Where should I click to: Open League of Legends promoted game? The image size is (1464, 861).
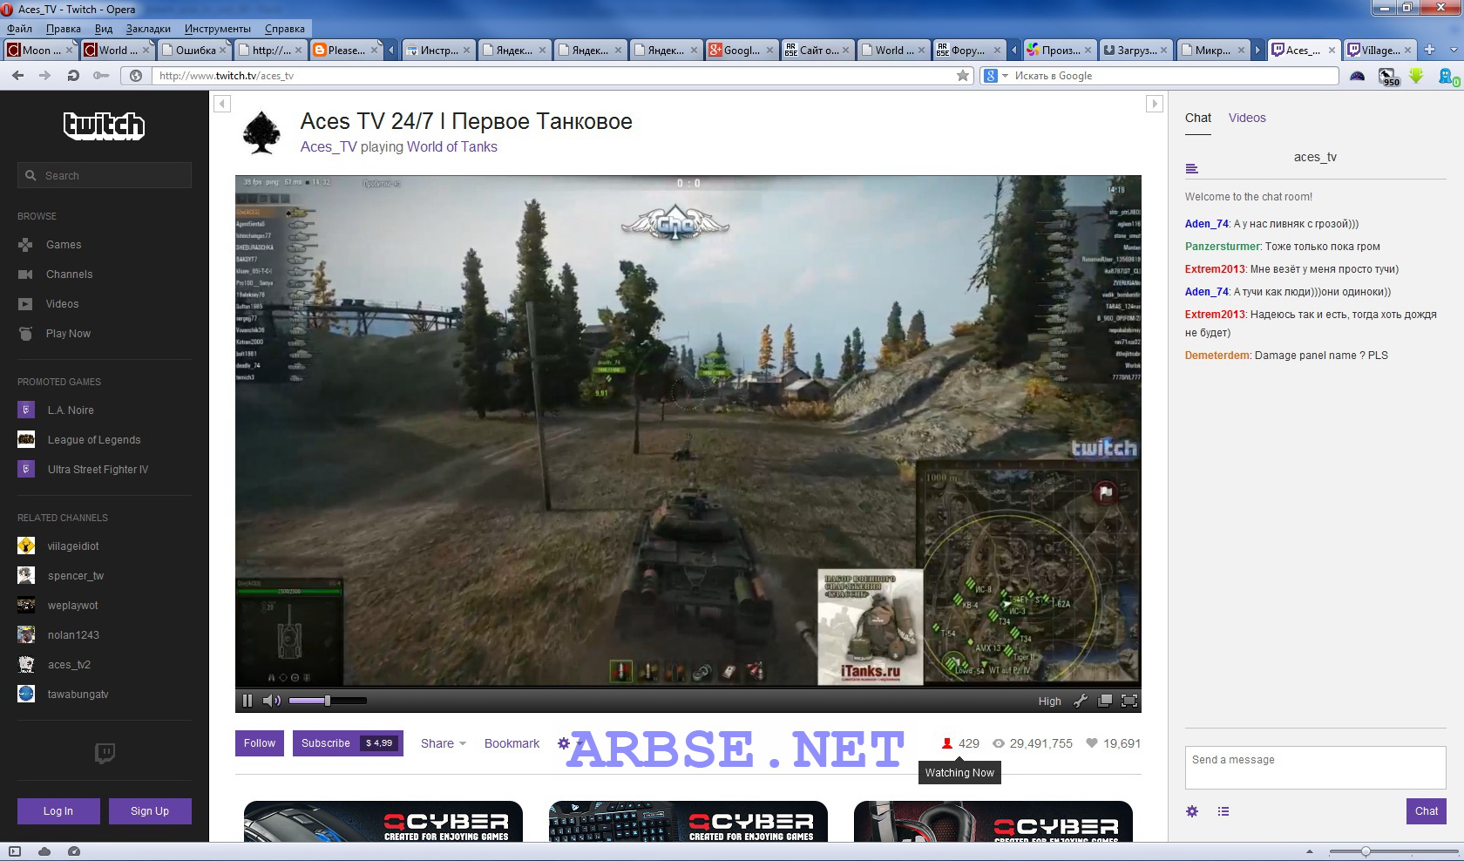(x=79, y=440)
